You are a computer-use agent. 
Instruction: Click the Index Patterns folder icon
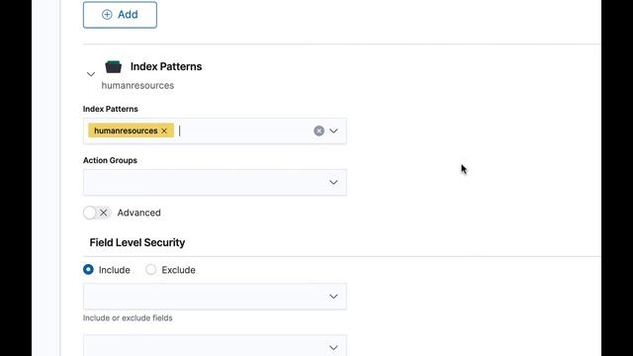pos(114,66)
